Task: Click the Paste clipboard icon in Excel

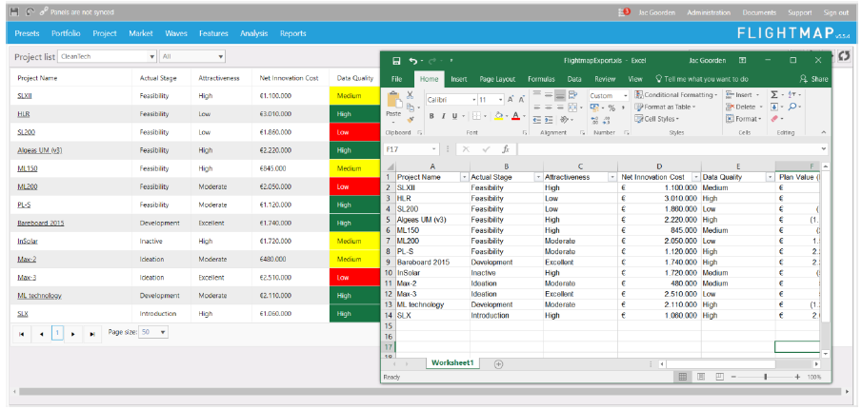Action: click(393, 101)
